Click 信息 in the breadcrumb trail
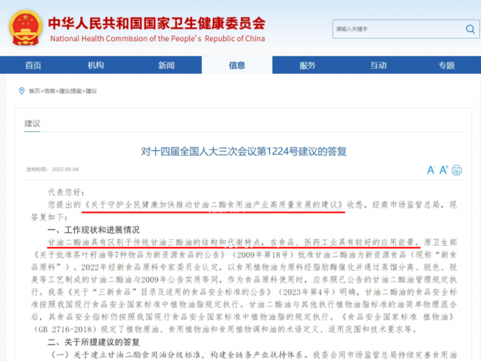Viewport: 481px width, 361px height. (x=50, y=91)
